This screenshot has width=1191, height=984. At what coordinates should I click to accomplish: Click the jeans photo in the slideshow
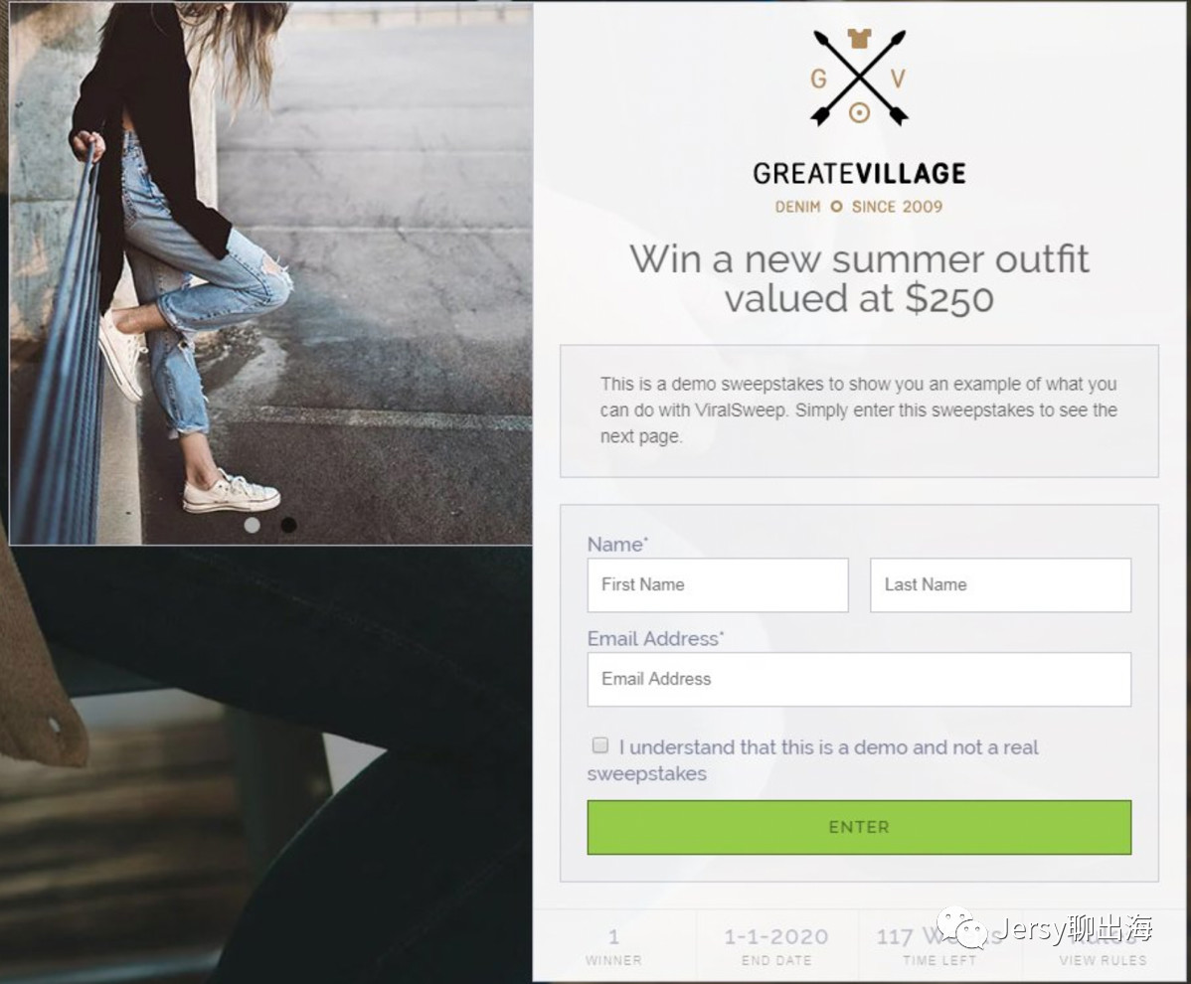(x=270, y=271)
